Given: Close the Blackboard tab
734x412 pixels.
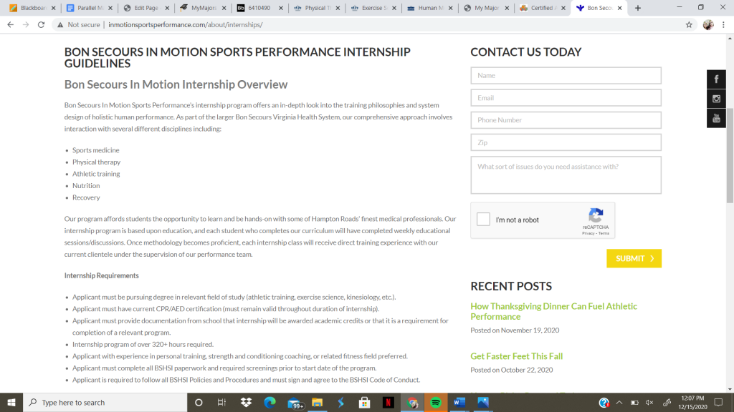Looking at the screenshot, I should (x=53, y=8).
